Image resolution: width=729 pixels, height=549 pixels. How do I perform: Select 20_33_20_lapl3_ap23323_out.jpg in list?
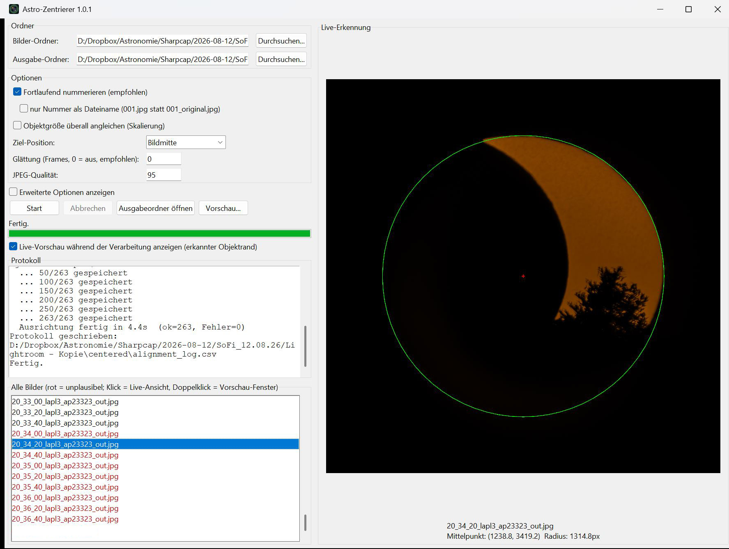point(155,412)
